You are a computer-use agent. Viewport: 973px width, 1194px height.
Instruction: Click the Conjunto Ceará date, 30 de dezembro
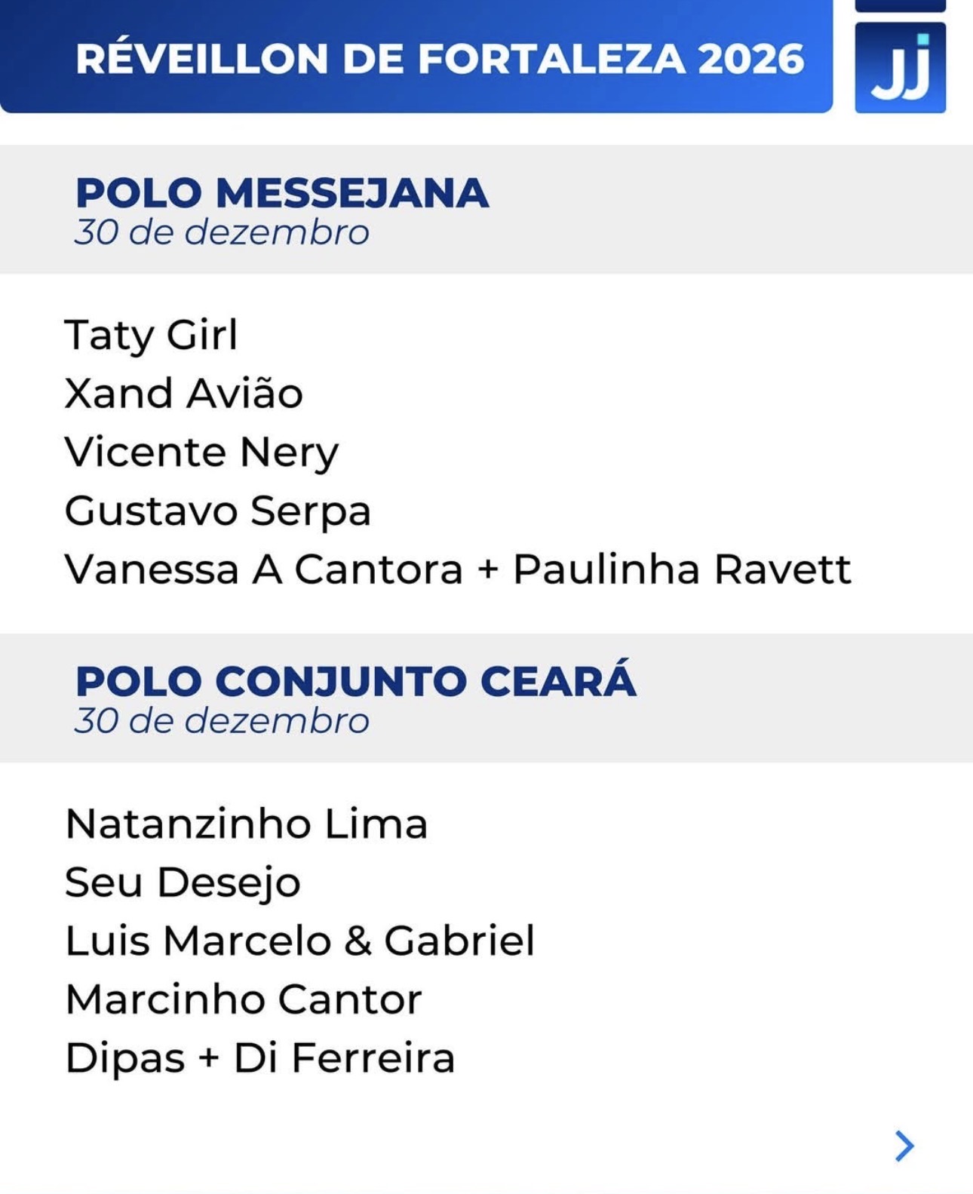[222, 721]
